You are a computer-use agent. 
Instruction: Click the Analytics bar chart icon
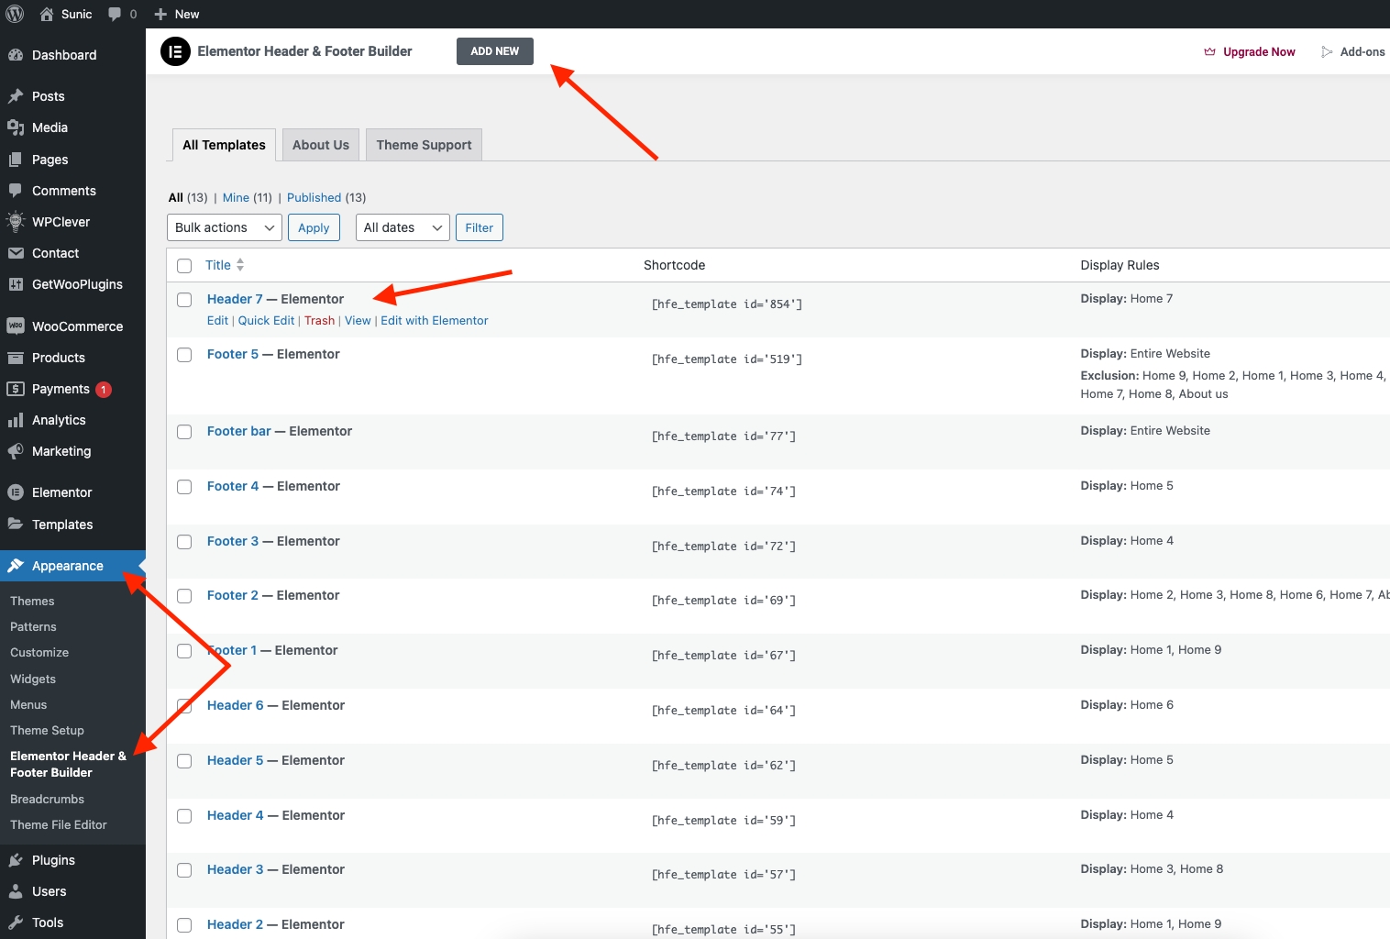click(16, 420)
